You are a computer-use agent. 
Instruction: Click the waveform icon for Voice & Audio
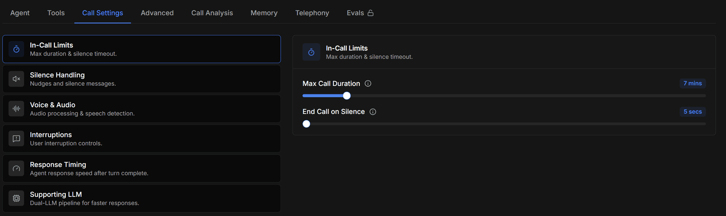16,109
